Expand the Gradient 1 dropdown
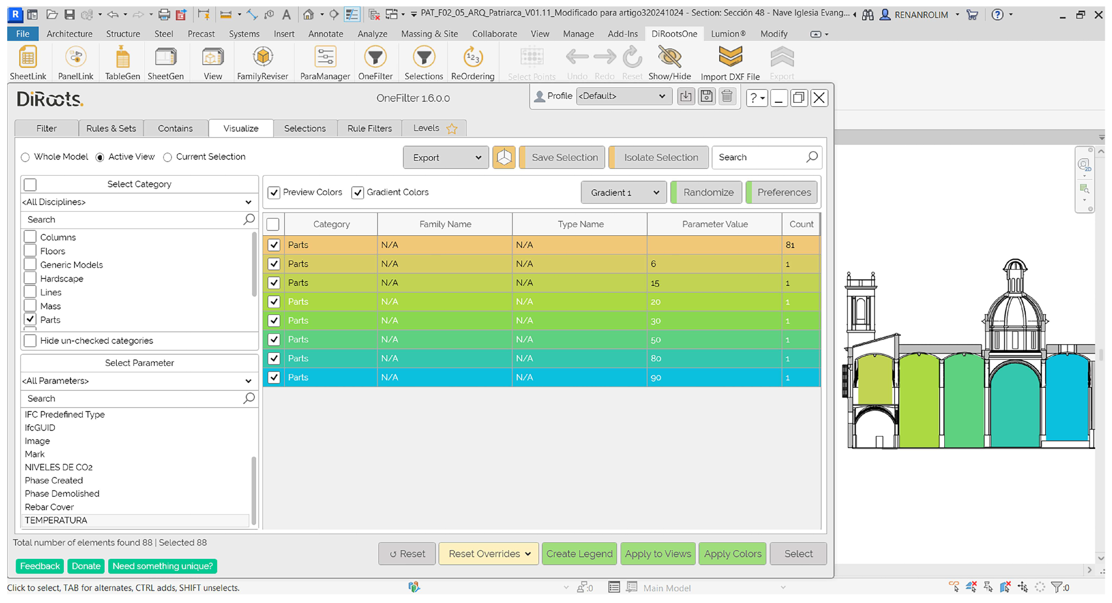 [x=624, y=193]
